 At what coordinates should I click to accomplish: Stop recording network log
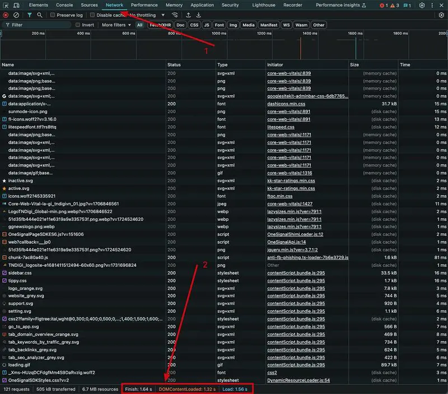click(6, 15)
